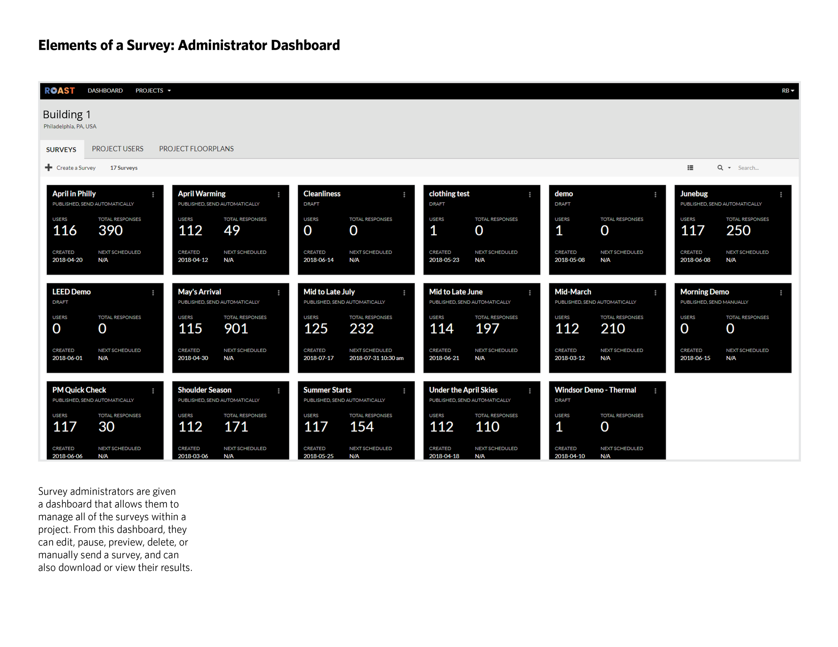Open options menu for Mid to Late June
The image size is (838, 647).
tap(530, 293)
